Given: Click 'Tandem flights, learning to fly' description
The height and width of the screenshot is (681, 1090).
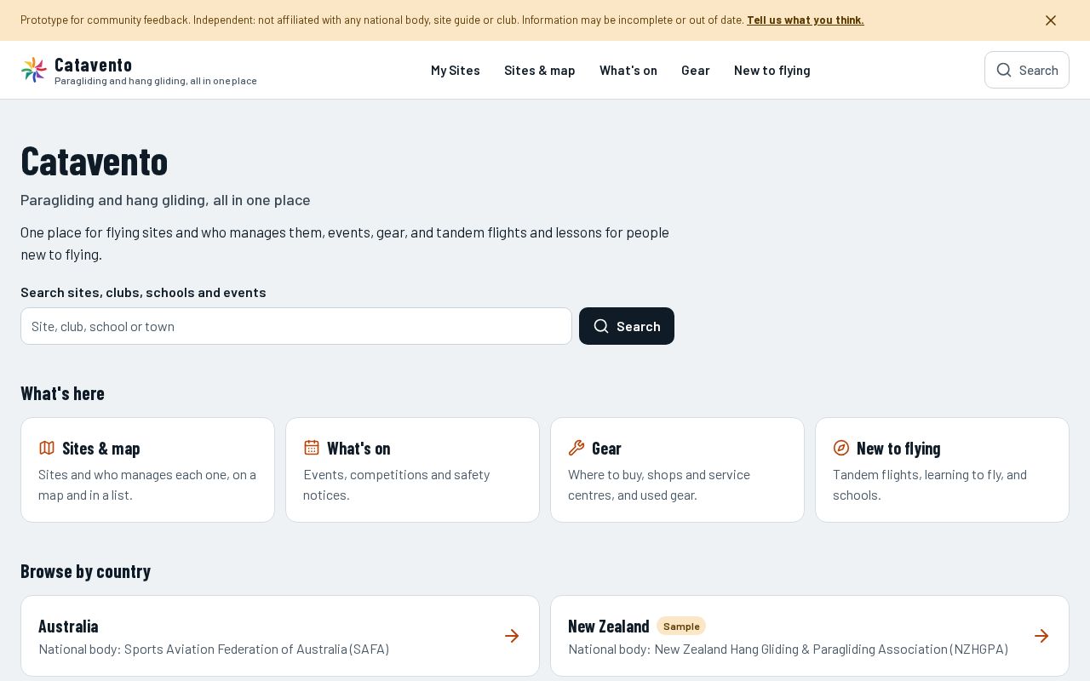Looking at the screenshot, I should 930,484.
